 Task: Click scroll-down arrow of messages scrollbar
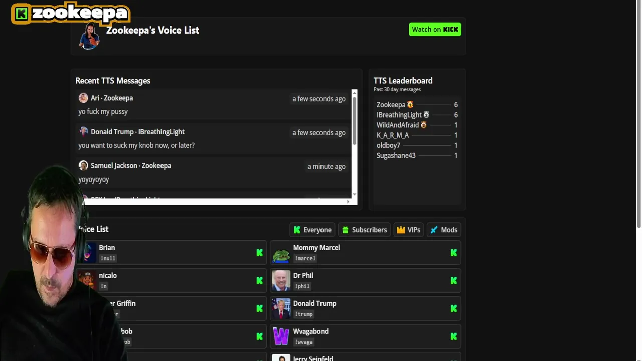tap(354, 194)
